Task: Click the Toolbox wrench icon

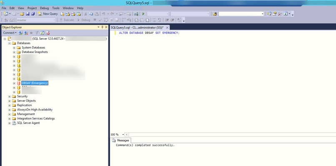Action: click(280, 14)
